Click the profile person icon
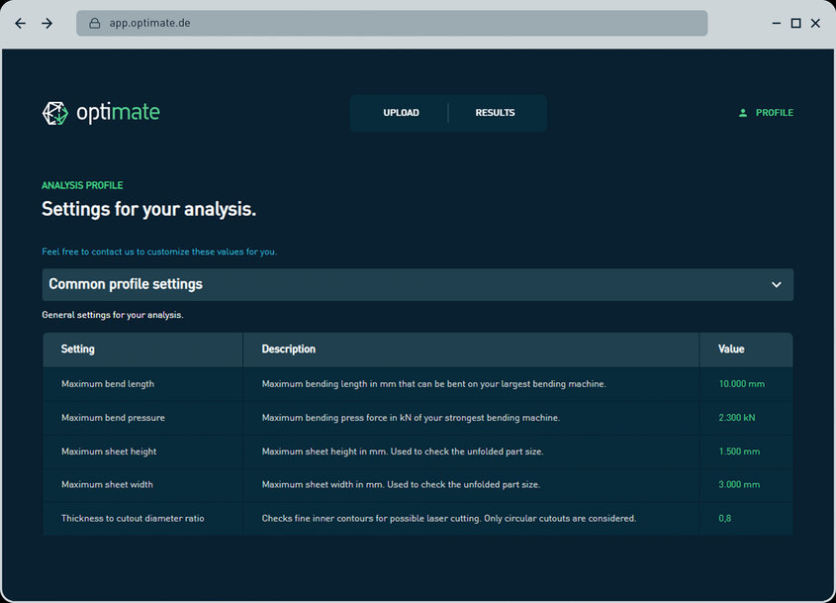 point(743,113)
